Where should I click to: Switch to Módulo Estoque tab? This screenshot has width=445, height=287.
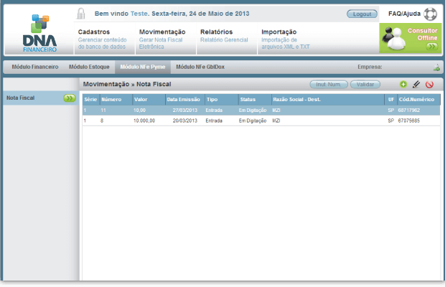(89, 67)
